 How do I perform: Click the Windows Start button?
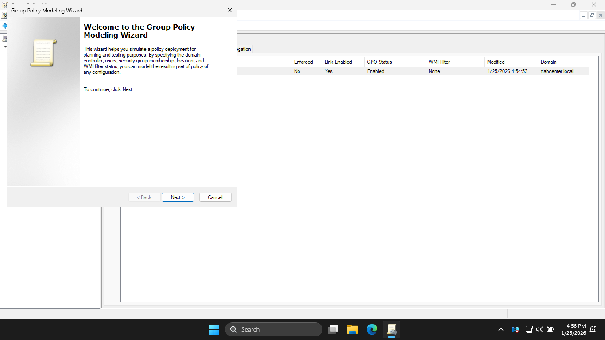(214, 329)
